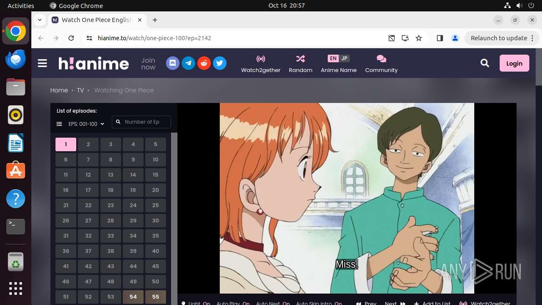Open Chrome's three-dot menu
542x305 pixels.
tap(532, 38)
